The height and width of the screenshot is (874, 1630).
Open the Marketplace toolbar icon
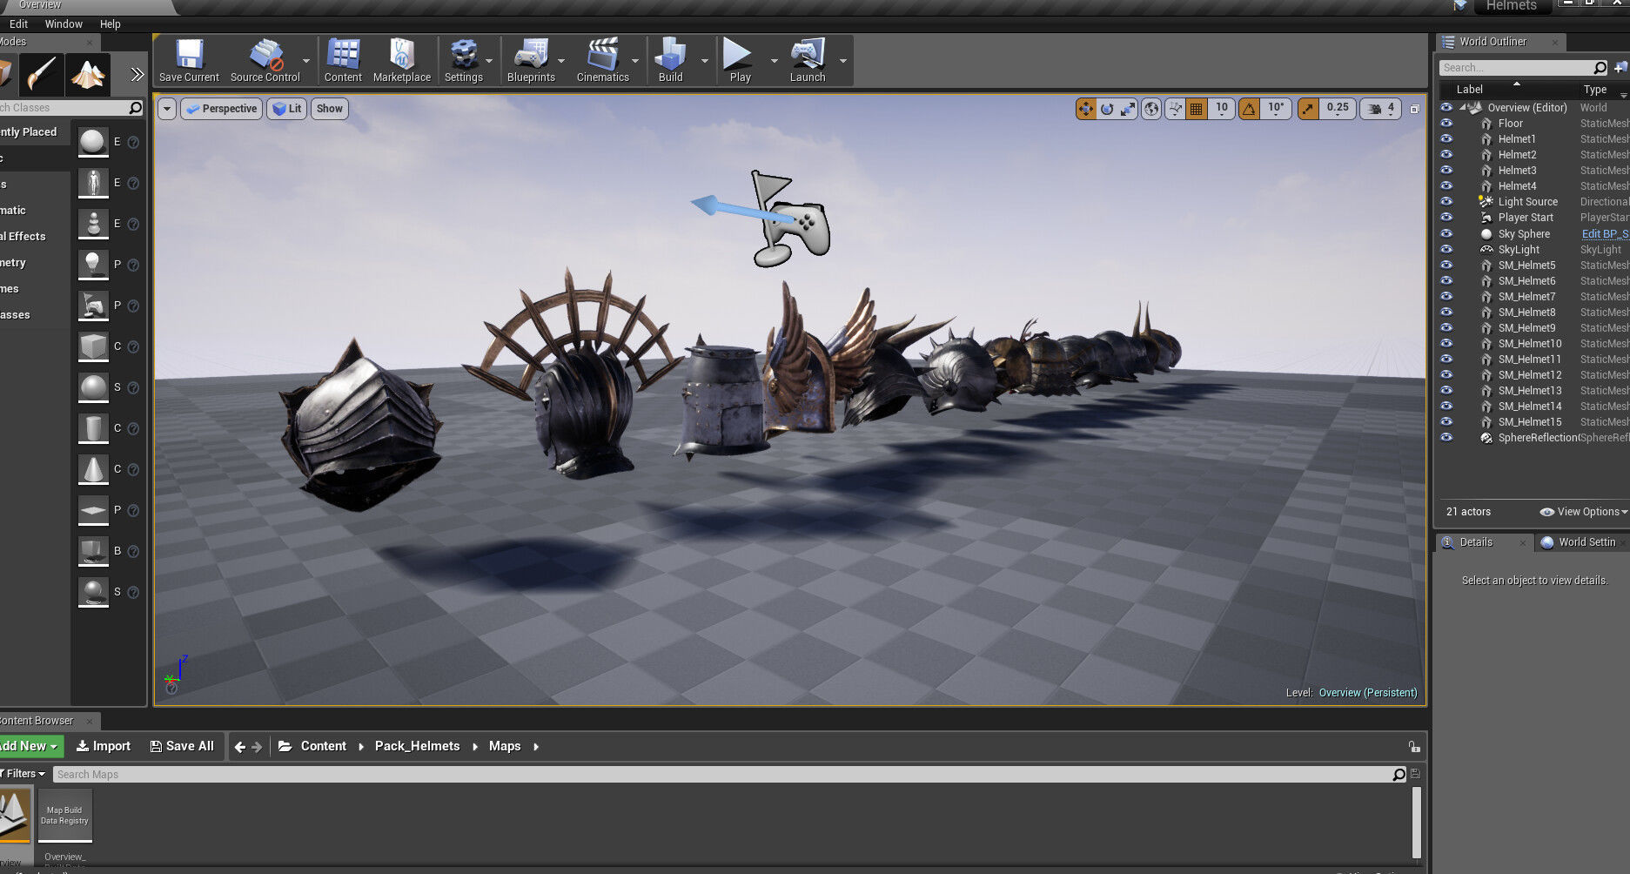tap(402, 60)
